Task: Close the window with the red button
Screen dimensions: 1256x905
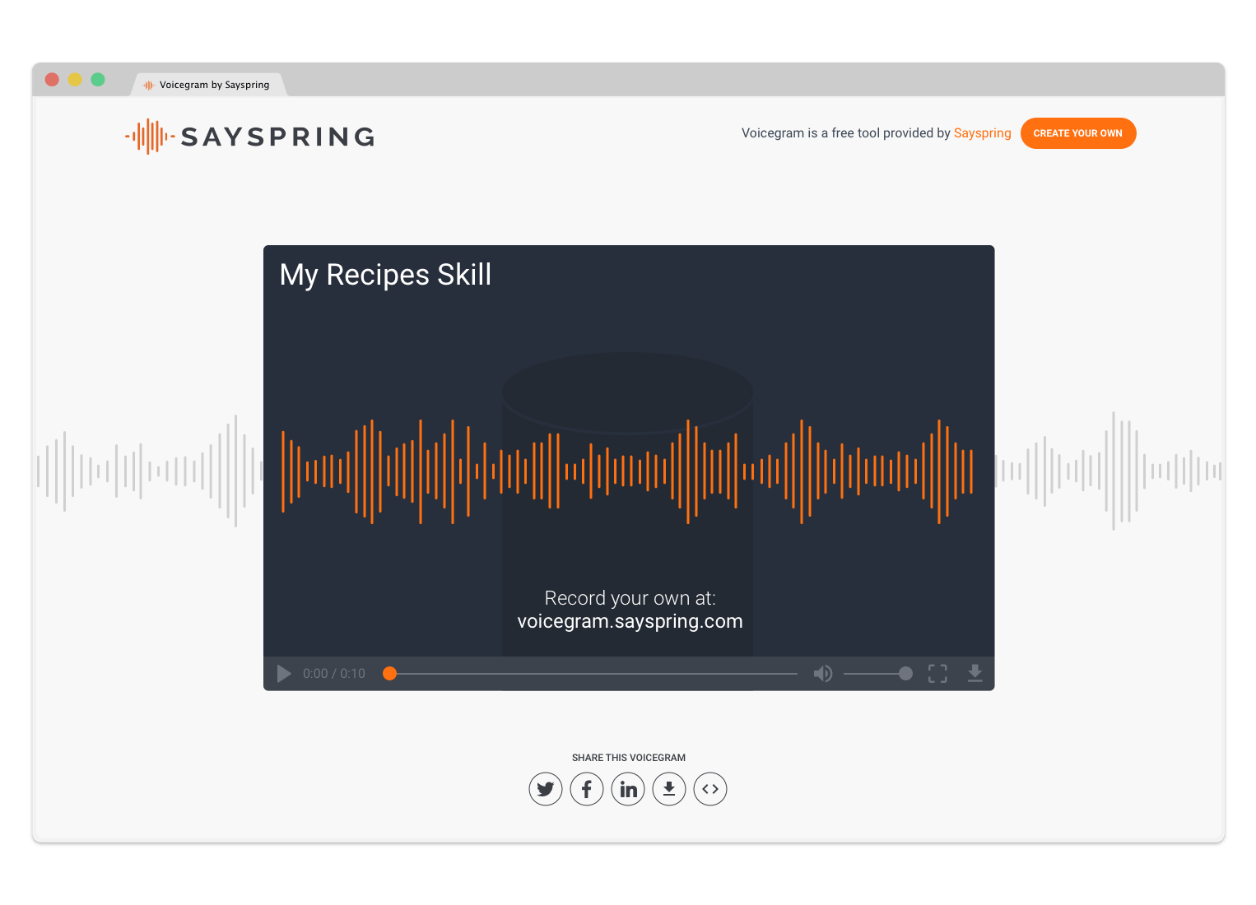Action: 52,80
